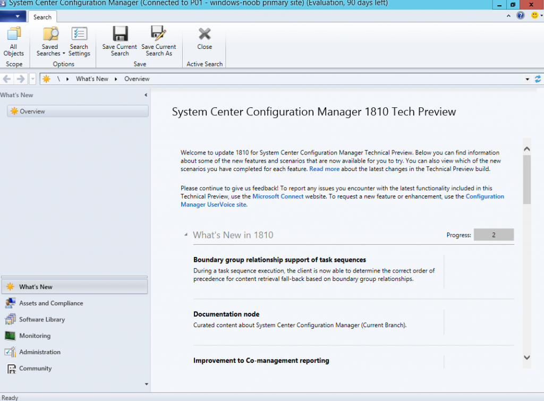544x401 pixels.
Task: Open the Software Library workspace
Action: [x=74, y=320]
